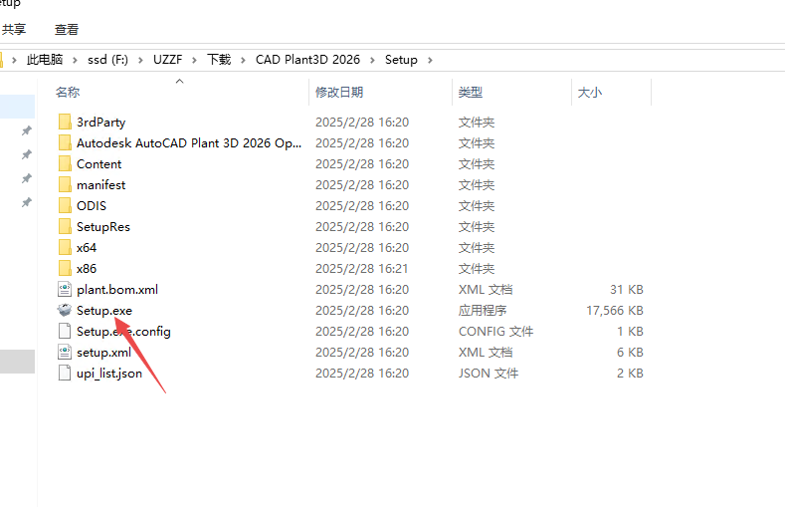The image size is (785, 507).
Task: Click the JSON 文件 type cell
Action: (x=489, y=374)
